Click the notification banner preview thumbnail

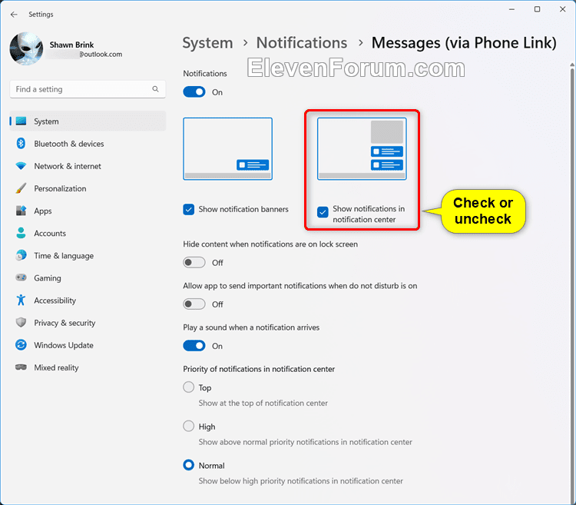point(228,149)
